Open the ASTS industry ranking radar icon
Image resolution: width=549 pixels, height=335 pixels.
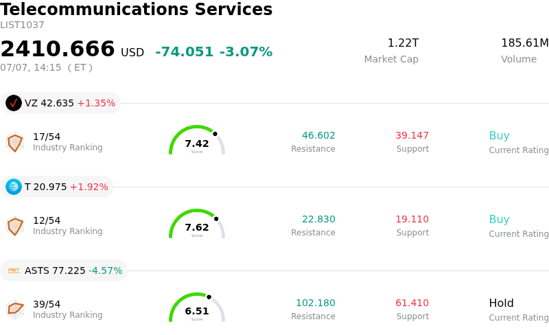[15, 310]
